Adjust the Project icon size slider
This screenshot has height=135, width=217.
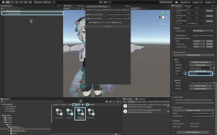[116, 134]
